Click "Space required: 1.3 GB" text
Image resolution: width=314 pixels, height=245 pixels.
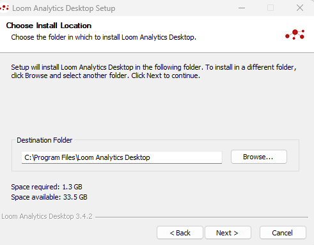tap(47, 187)
